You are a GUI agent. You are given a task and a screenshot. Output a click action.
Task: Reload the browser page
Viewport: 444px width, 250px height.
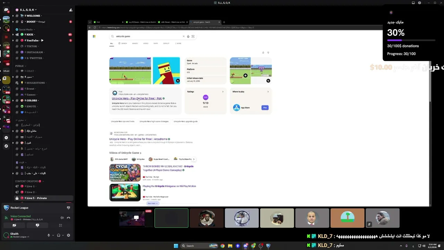coord(95,27)
